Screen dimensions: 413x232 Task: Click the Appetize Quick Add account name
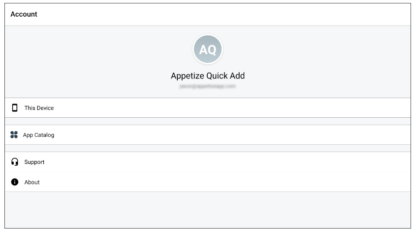point(207,76)
